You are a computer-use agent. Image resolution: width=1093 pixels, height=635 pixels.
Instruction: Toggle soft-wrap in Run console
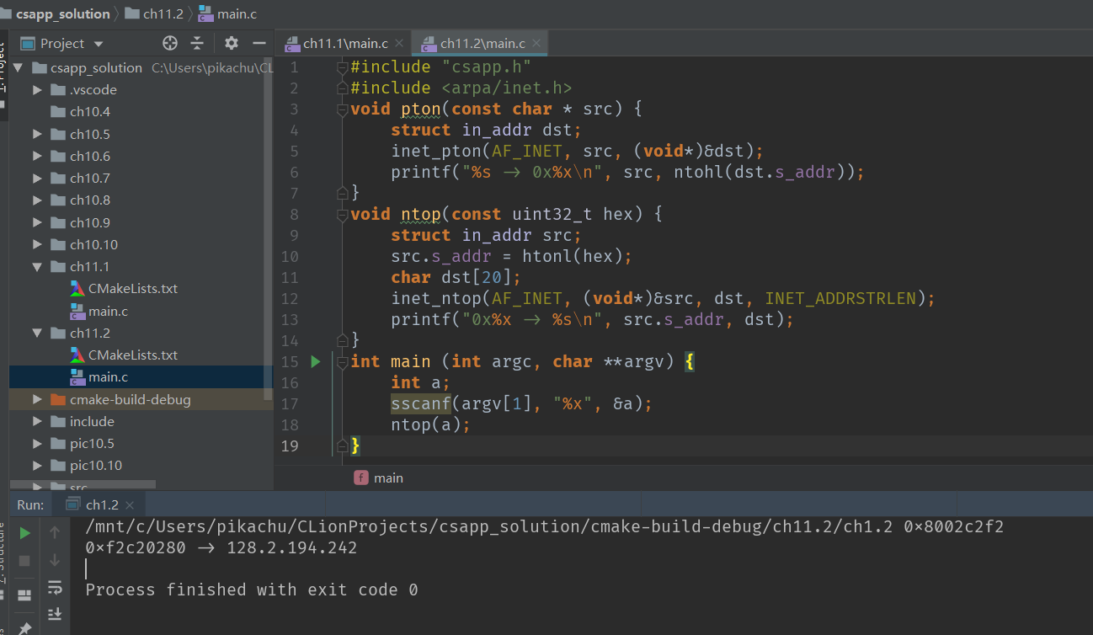coord(55,587)
